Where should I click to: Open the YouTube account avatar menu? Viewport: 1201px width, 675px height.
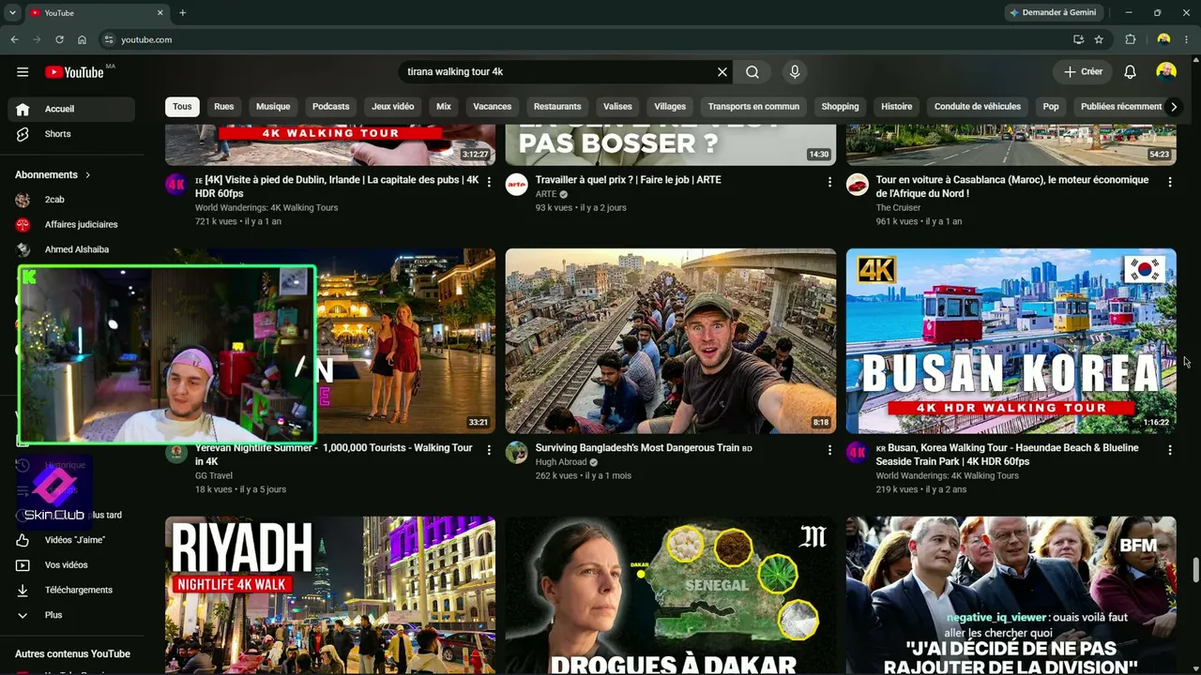pos(1166,72)
